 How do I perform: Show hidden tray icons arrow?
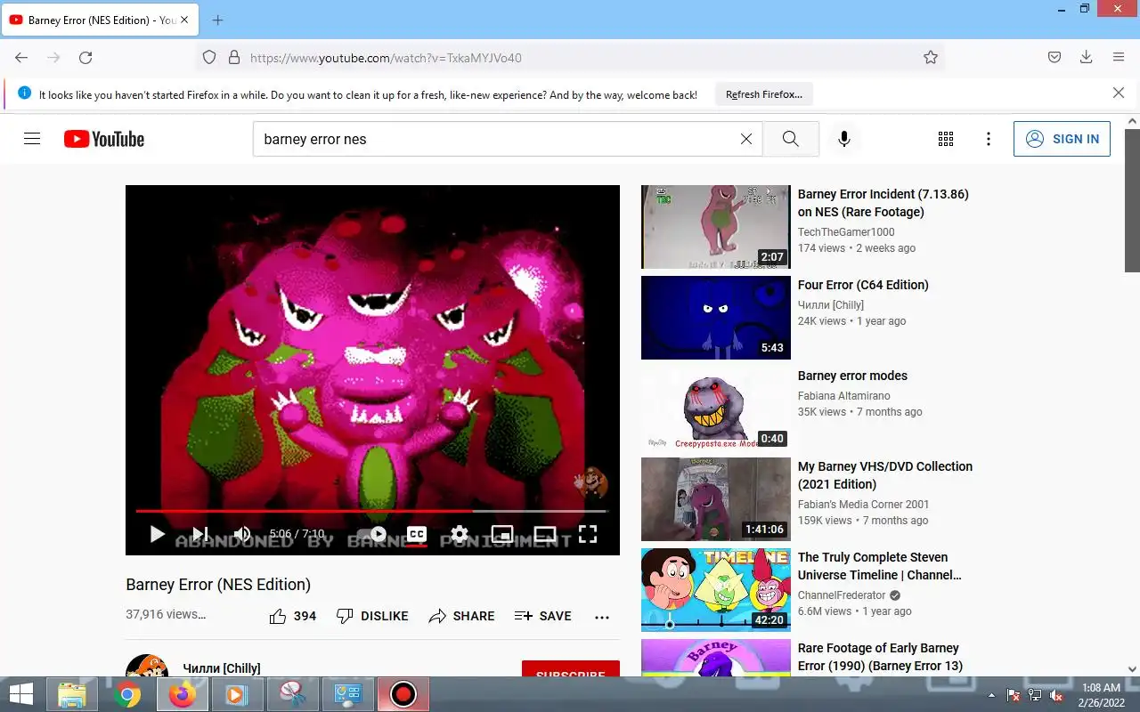point(992,695)
